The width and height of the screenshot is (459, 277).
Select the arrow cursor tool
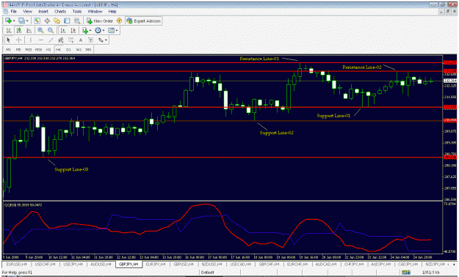pos(8,40)
